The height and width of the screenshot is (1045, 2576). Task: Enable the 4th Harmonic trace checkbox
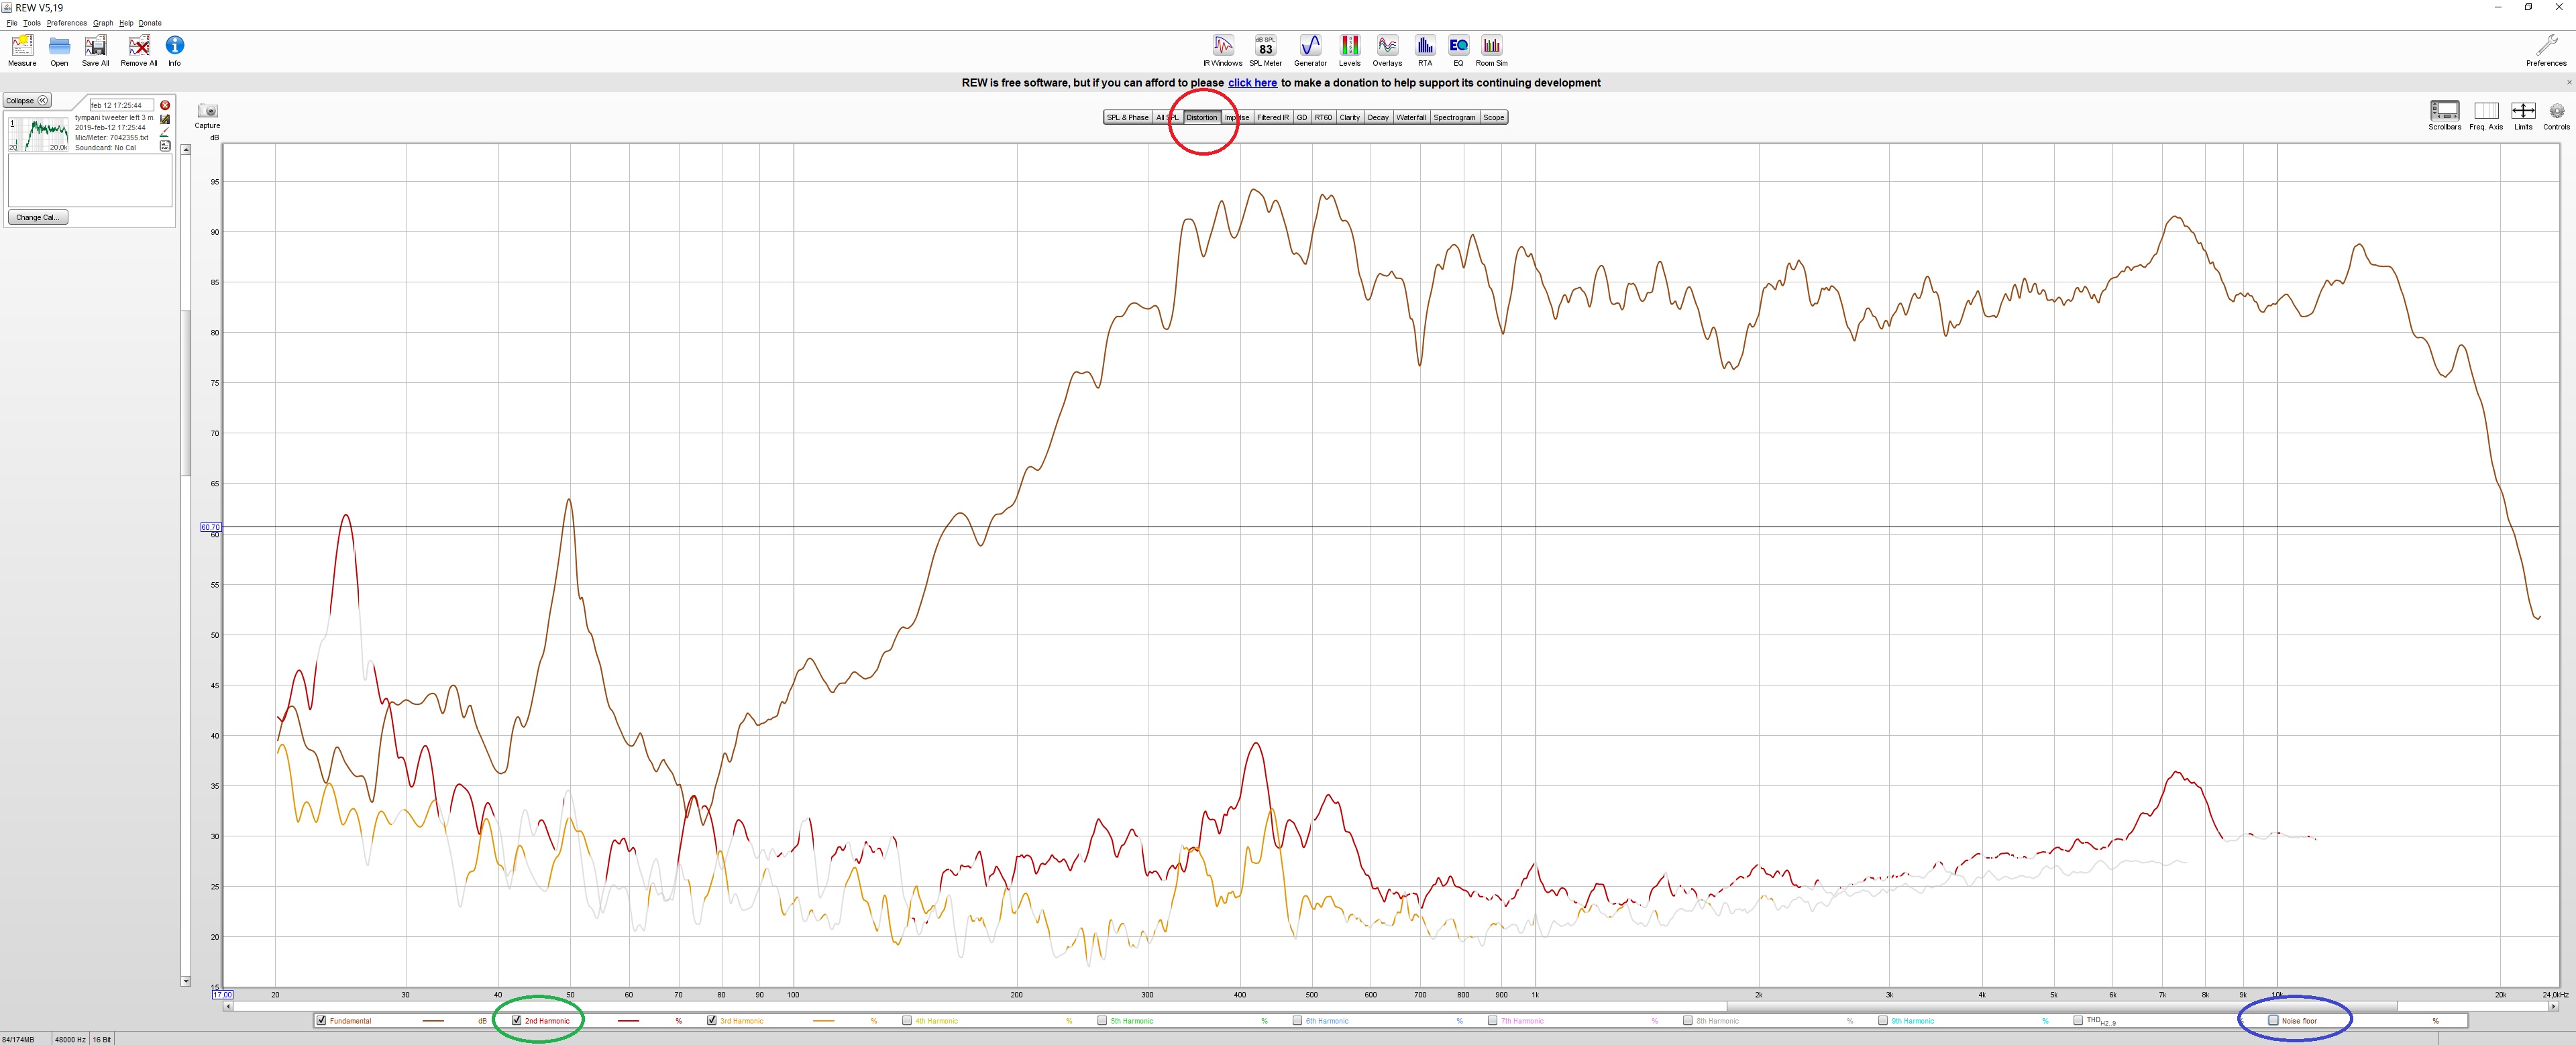pyautogui.click(x=907, y=1021)
